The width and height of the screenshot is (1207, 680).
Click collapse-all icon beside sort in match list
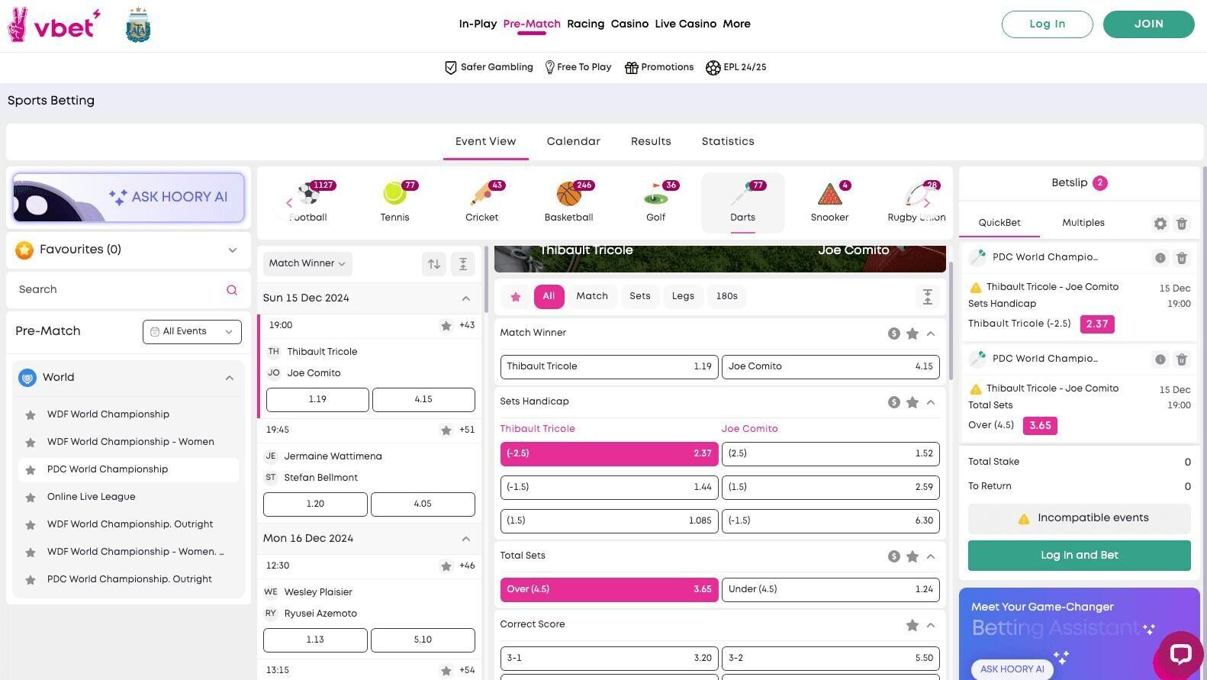[x=462, y=264]
